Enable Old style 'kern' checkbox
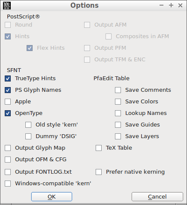The height and width of the screenshot is (205, 187). click(x=28, y=125)
